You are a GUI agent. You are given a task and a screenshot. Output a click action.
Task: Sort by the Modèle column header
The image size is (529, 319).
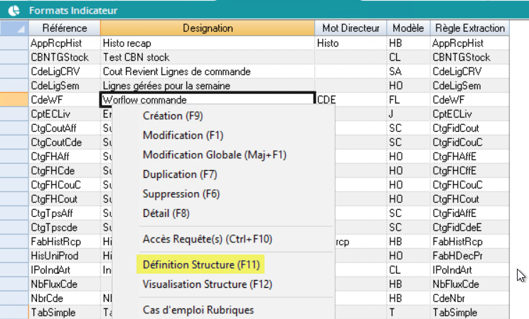408,28
